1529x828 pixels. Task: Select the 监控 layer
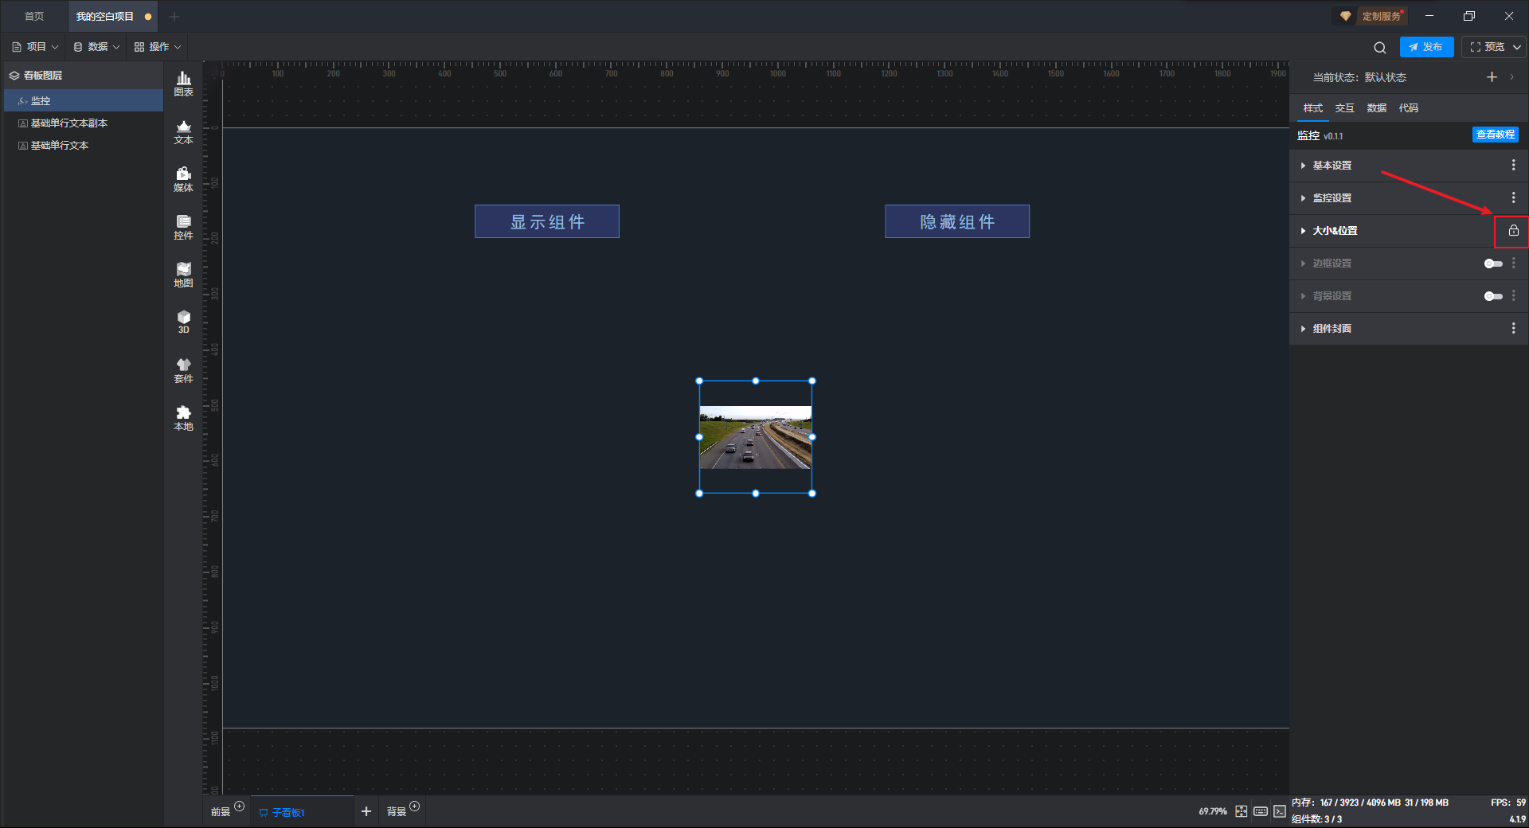[x=84, y=100]
